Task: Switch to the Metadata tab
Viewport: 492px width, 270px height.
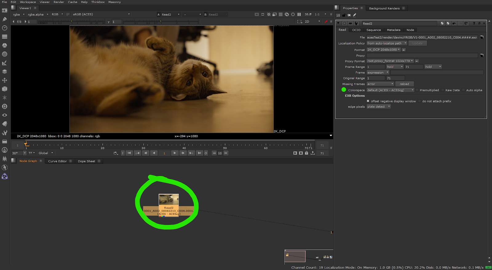Action: coord(394,30)
